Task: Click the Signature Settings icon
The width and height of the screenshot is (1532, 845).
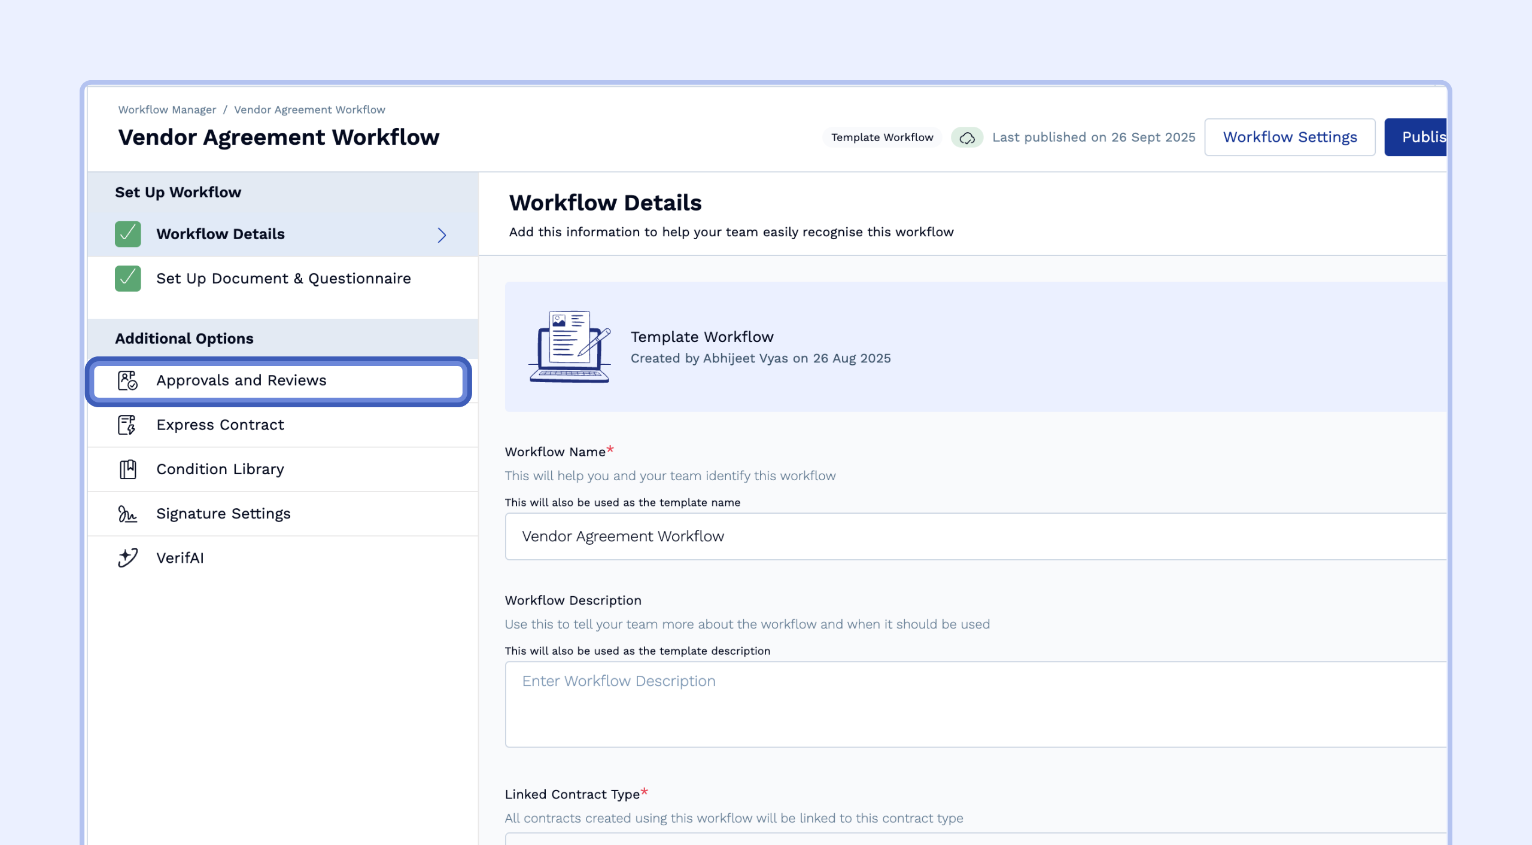Action: [127, 514]
